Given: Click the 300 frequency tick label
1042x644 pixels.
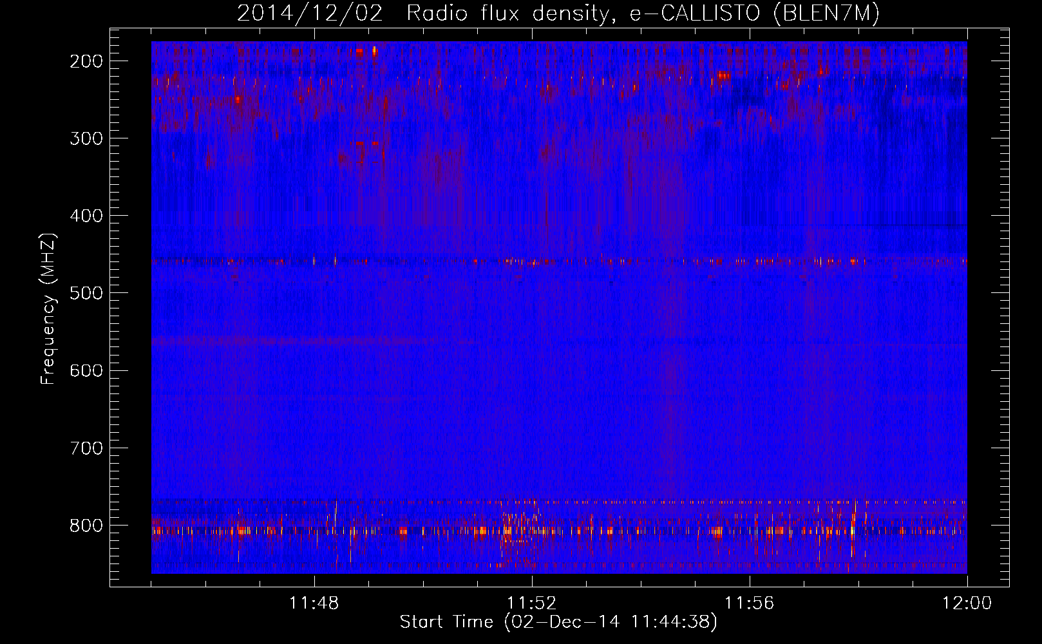Looking at the screenshot, I should point(86,138).
